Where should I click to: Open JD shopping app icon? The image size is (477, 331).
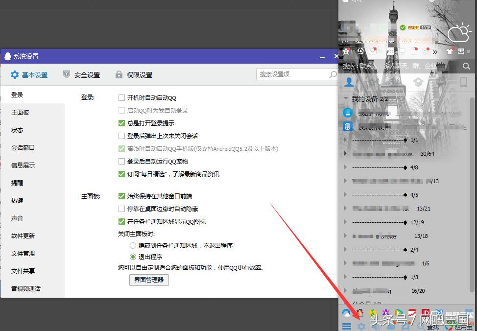[427, 312]
